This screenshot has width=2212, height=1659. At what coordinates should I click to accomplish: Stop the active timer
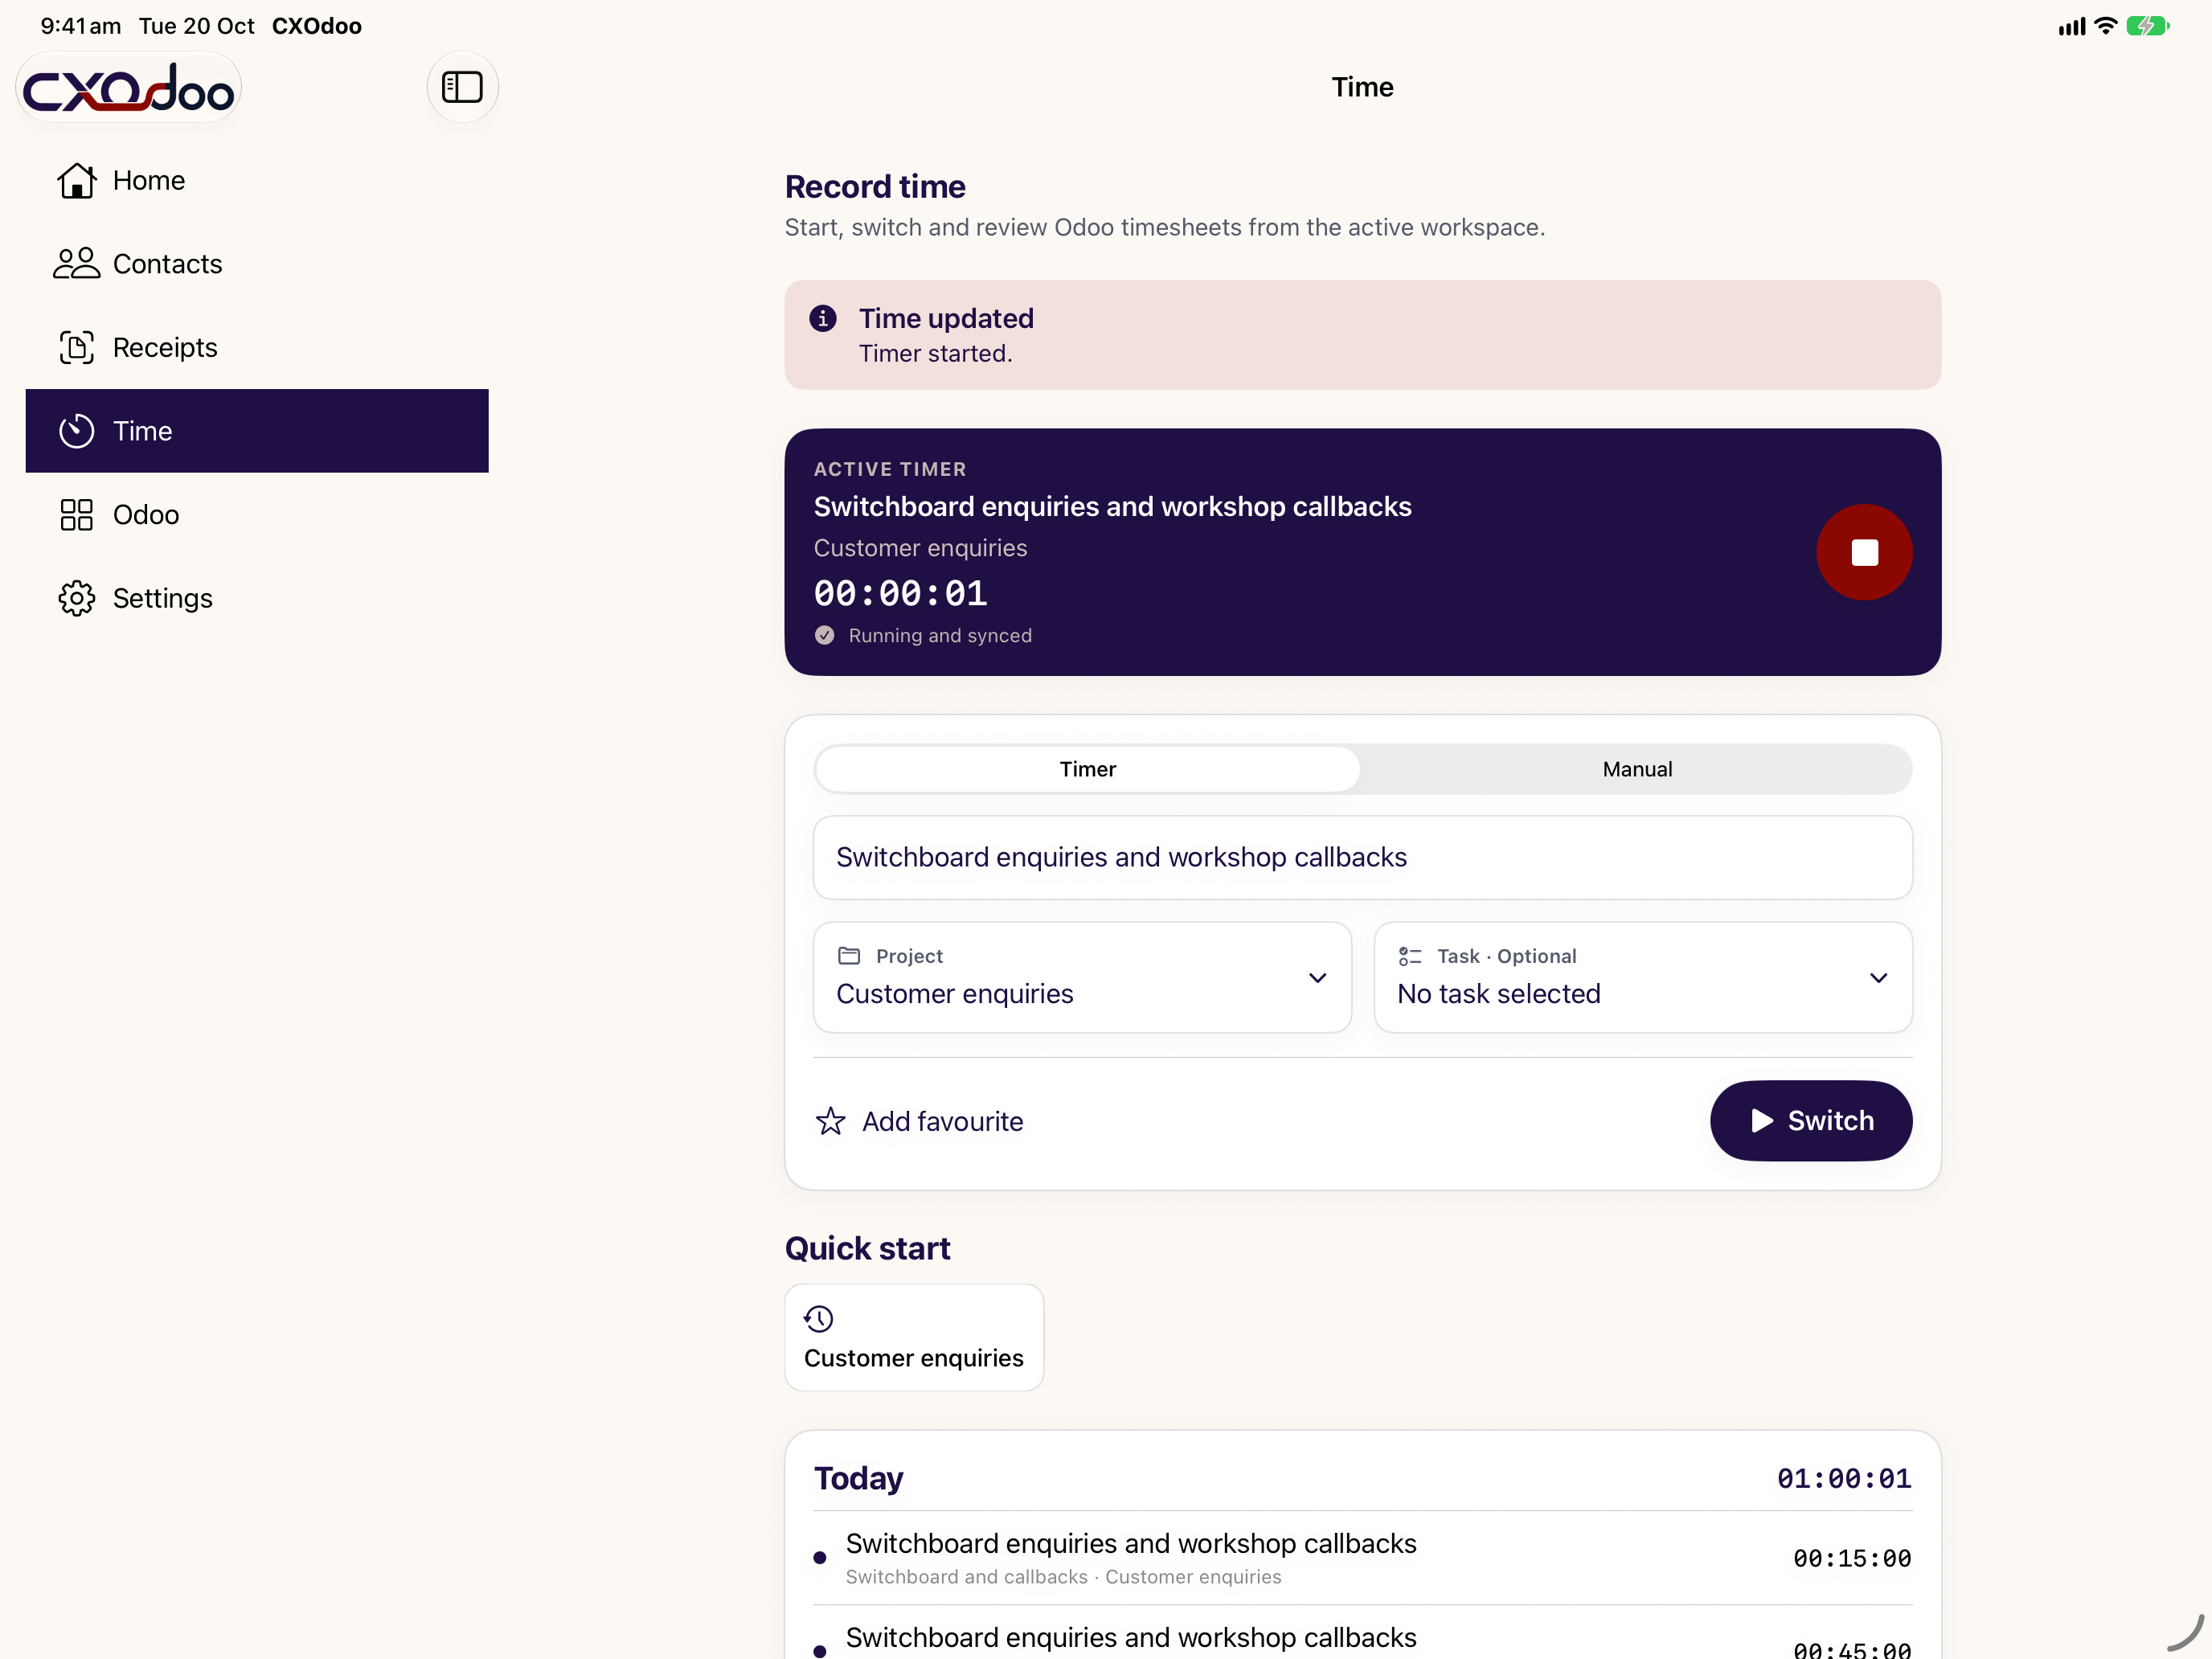1864,552
